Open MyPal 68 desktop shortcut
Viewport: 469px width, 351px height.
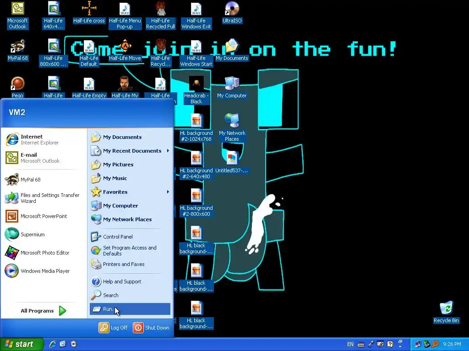click(x=17, y=50)
